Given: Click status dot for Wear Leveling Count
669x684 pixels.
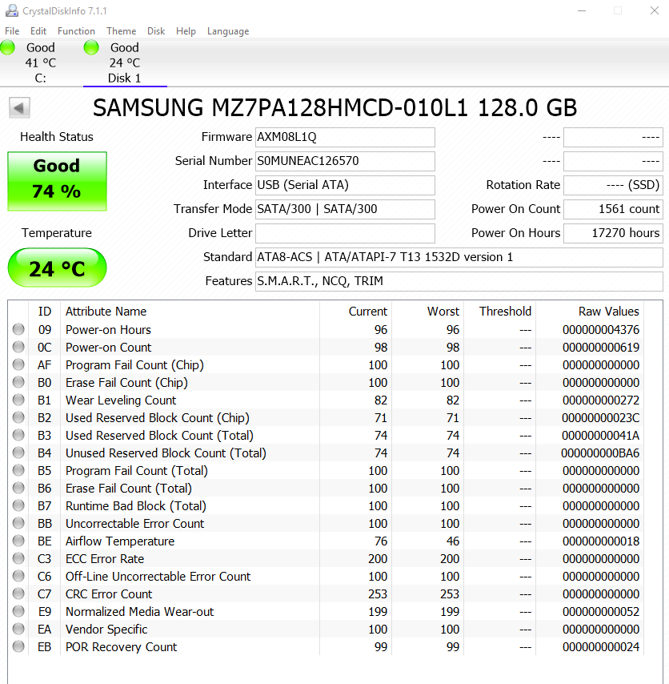Looking at the screenshot, I should [x=18, y=400].
